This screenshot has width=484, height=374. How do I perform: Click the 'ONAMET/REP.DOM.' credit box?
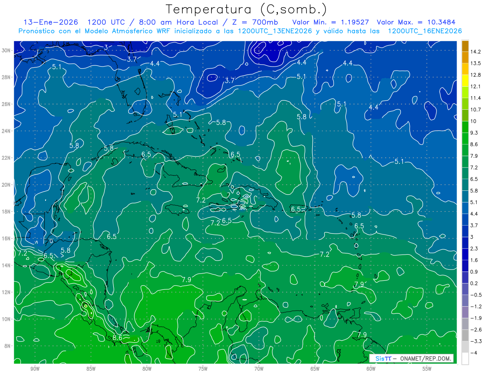click(x=426, y=358)
